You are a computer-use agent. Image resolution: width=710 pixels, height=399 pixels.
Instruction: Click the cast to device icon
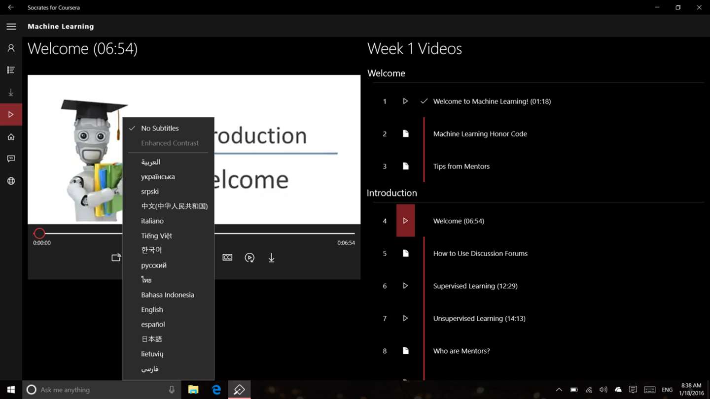click(x=116, y=258)
